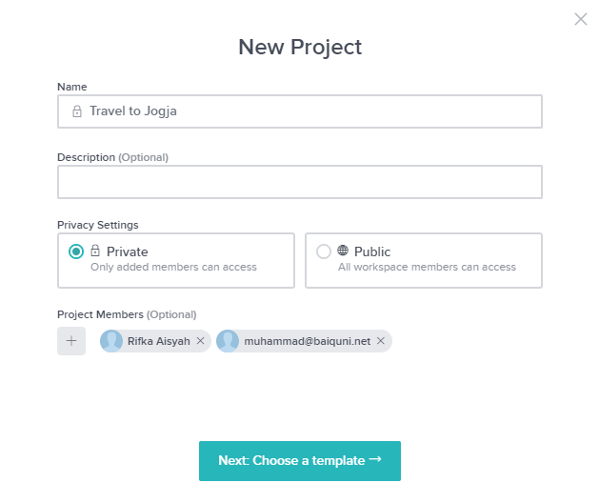Viewport: 599px width, 503px height.
Task: Select the Public radio button
Action: [324, 251]
